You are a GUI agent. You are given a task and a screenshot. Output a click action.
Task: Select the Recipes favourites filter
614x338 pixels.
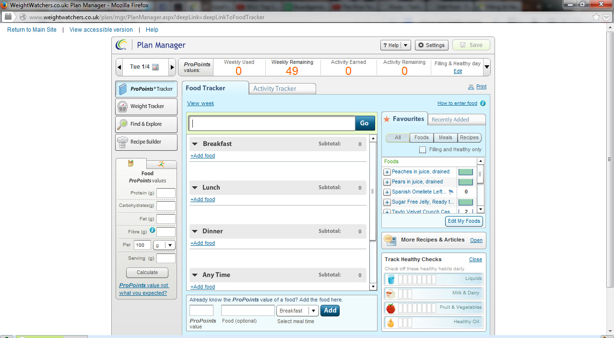click(x=469, y=138)
